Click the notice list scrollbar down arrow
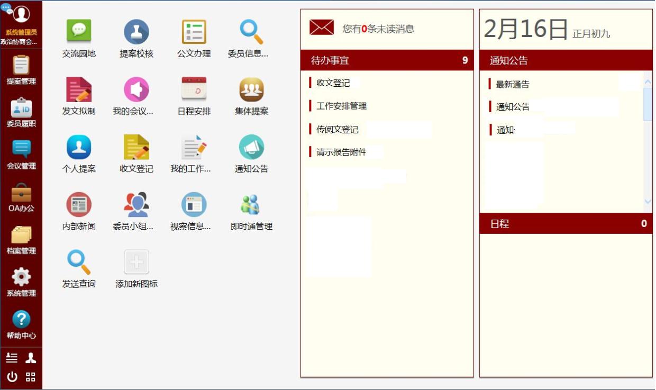 pos(648,202)
